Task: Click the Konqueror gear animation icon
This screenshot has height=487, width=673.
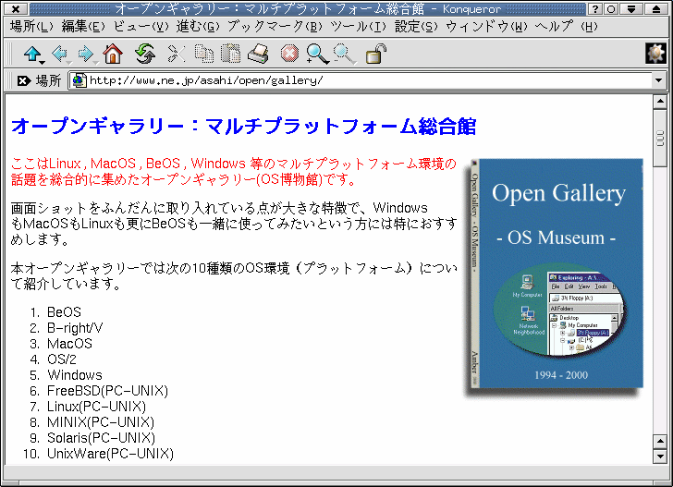Action: (x=655, y=54)
